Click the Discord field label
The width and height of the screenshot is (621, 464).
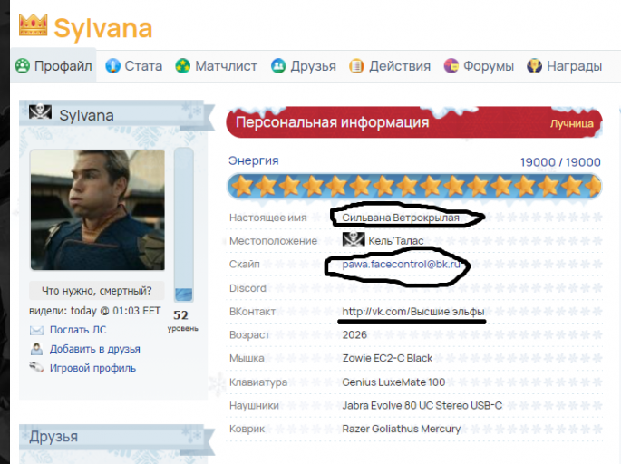tap(247, 288)
